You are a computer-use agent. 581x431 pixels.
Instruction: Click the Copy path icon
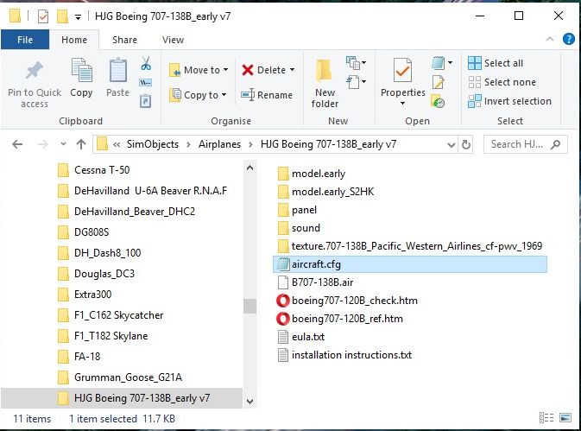(145, 82)
